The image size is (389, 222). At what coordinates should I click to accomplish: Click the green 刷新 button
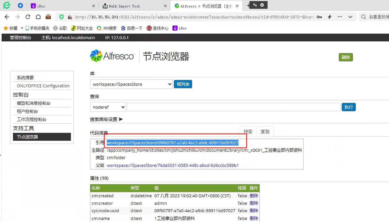(x=346, y=57)
